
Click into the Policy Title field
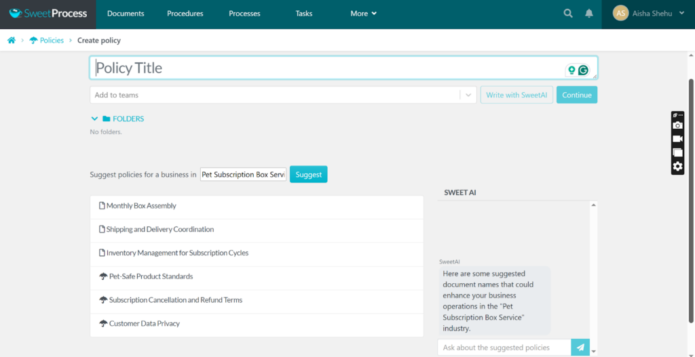tap(343, 68)
